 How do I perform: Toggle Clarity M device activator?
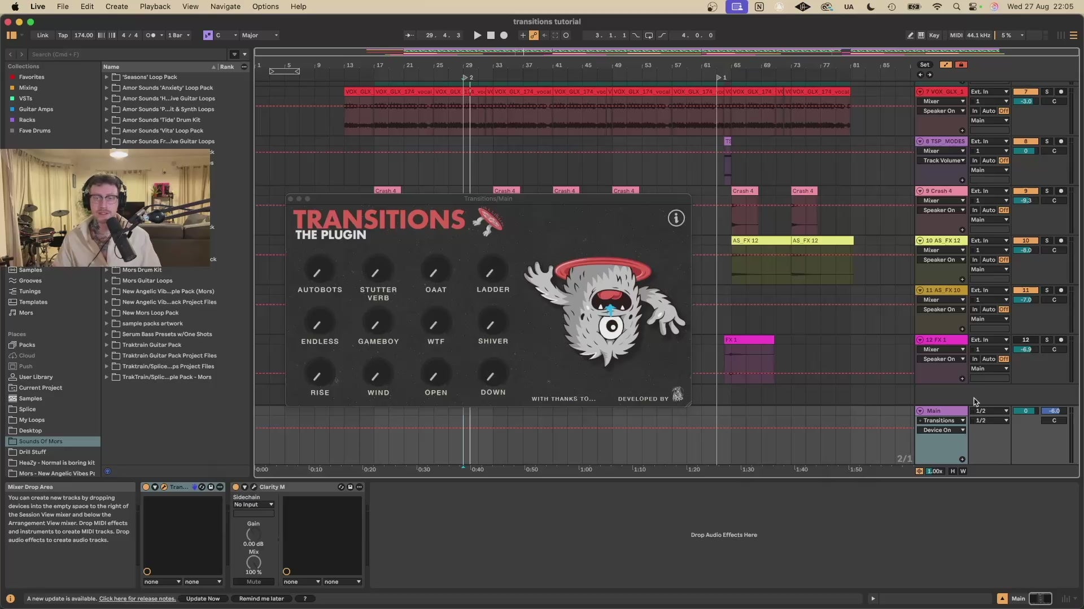pyautogui.click(x=235, y=487)
